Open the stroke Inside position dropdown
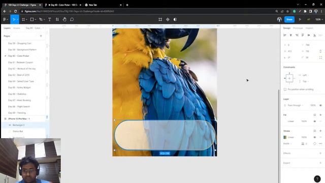Image resolution: width=325 pixels, height=183 pixels. (x=288, y=143)
